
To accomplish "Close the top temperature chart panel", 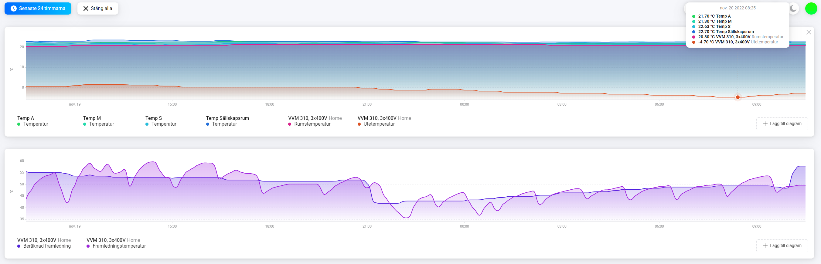I will click(x=809, y=32).
